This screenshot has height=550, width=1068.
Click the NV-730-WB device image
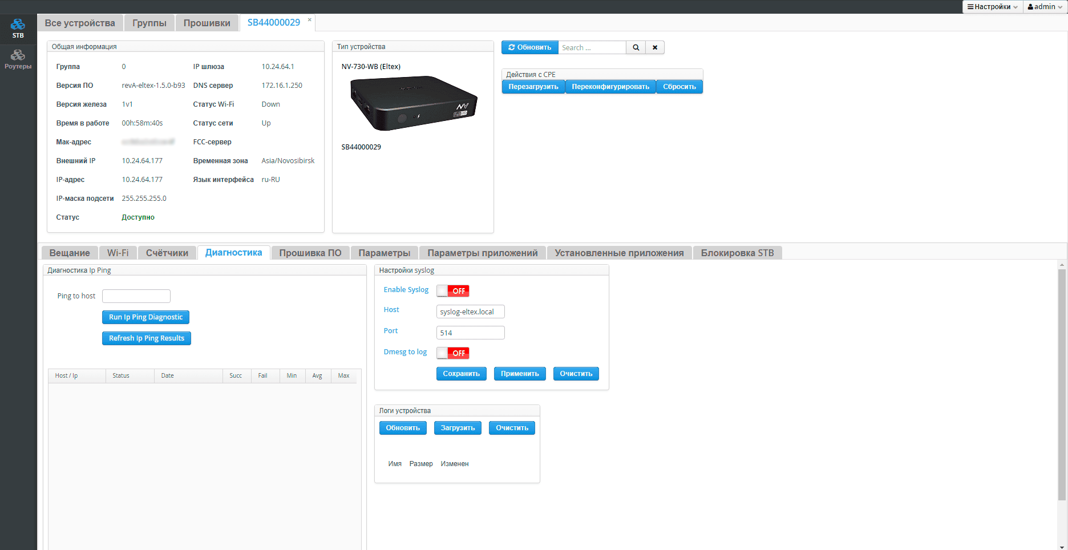(413, 103)
